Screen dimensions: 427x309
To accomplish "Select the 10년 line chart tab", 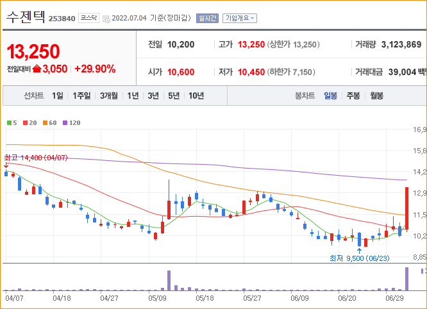I will click(x=196, y=96).
